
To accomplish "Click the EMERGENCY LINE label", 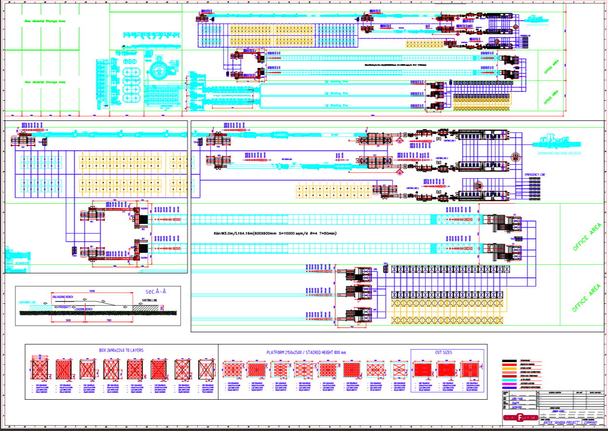I will 535,174.
